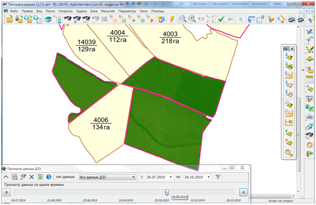Open the 'Все данные ДЗЗ' data type dropdown
316x205 pixels.
(107, 177)
